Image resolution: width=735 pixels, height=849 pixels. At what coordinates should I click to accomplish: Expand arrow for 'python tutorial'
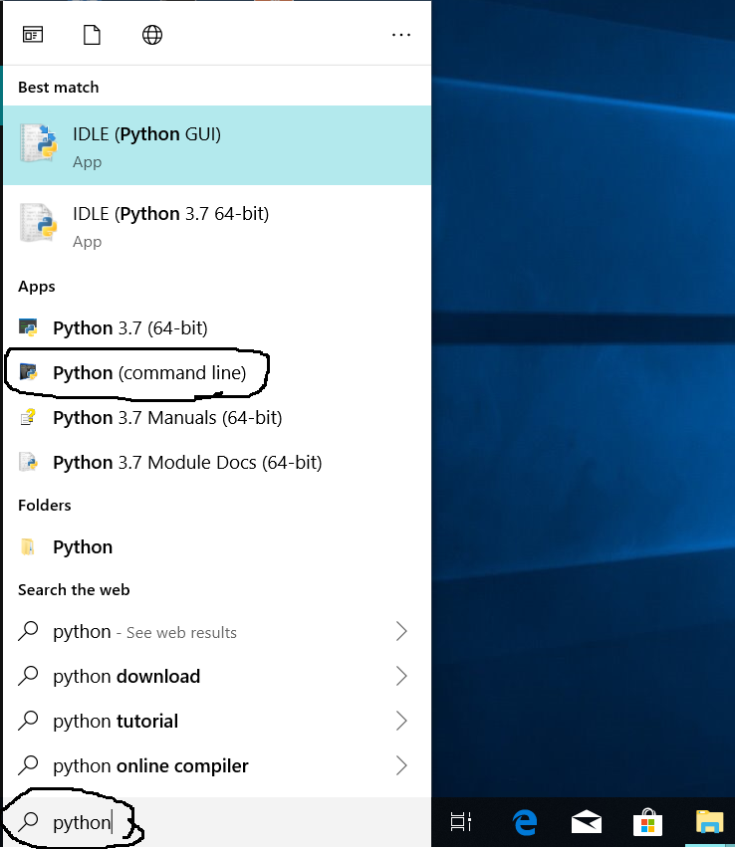pyautogui.click(x=401, y=722)
